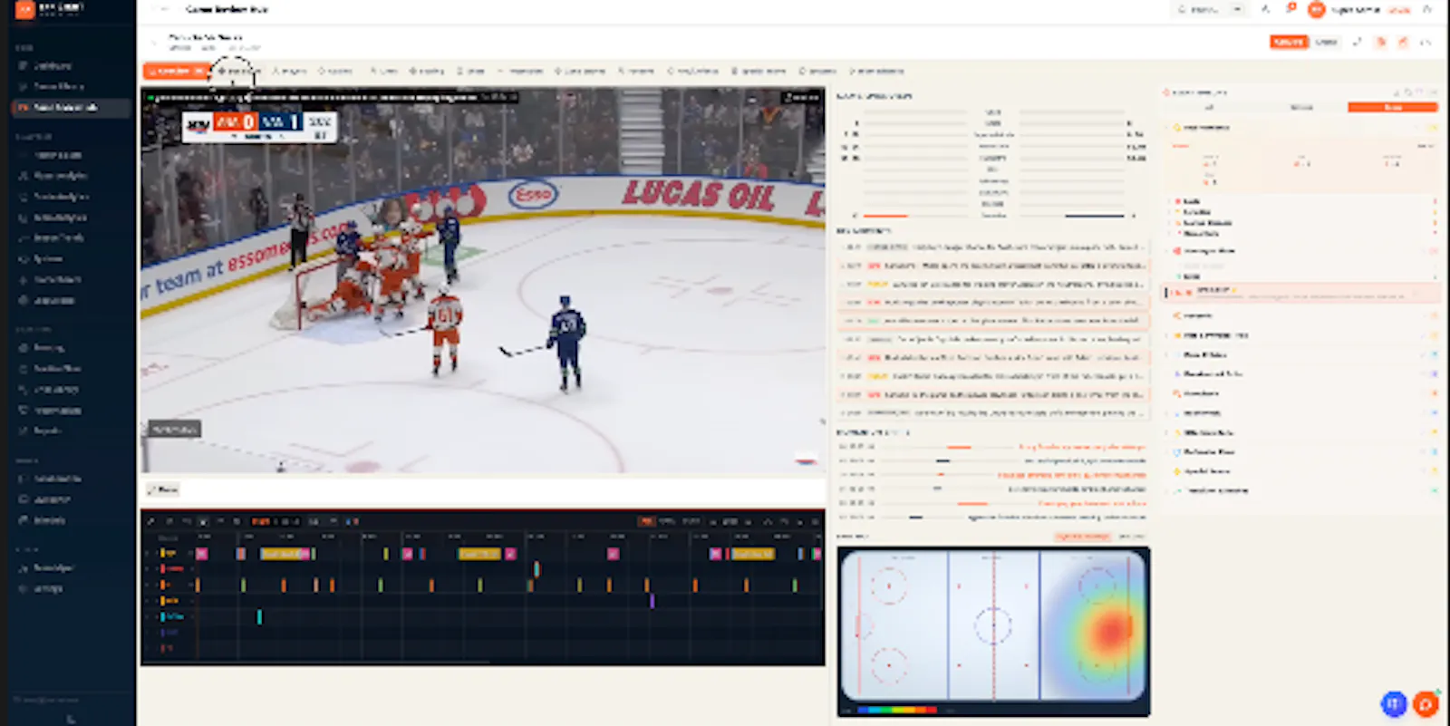The image size is (1450, 726).
Task: Click the green-highlighted row in the event list
Action: (993, 320)
